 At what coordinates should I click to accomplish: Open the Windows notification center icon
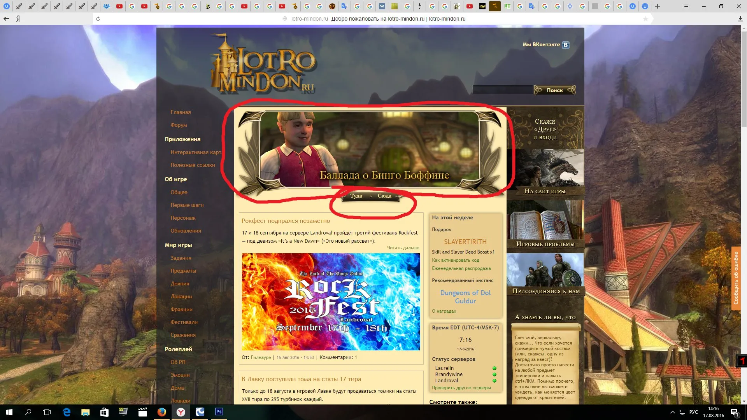[735, 412]
